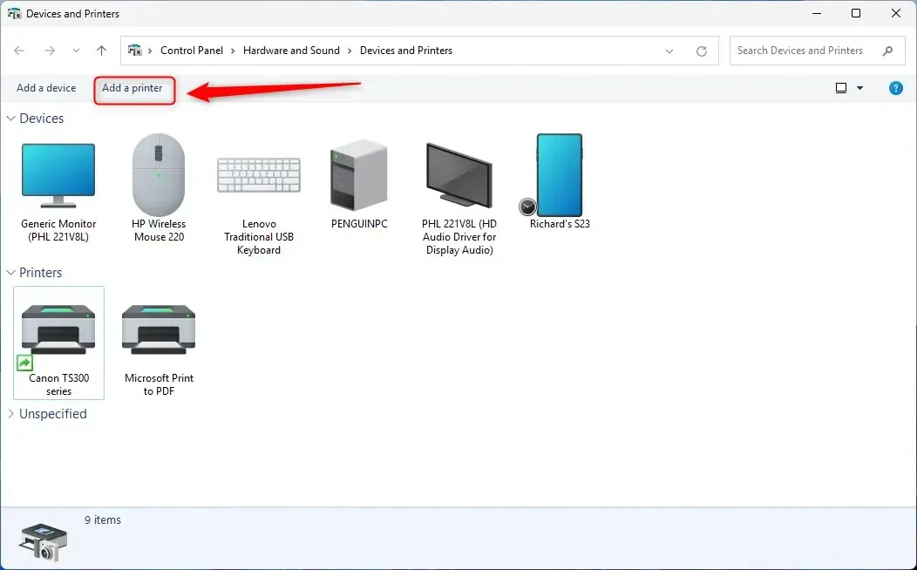
Task: Navigate to Hardware and Sound breadcrumb
Action: point(291,51)
